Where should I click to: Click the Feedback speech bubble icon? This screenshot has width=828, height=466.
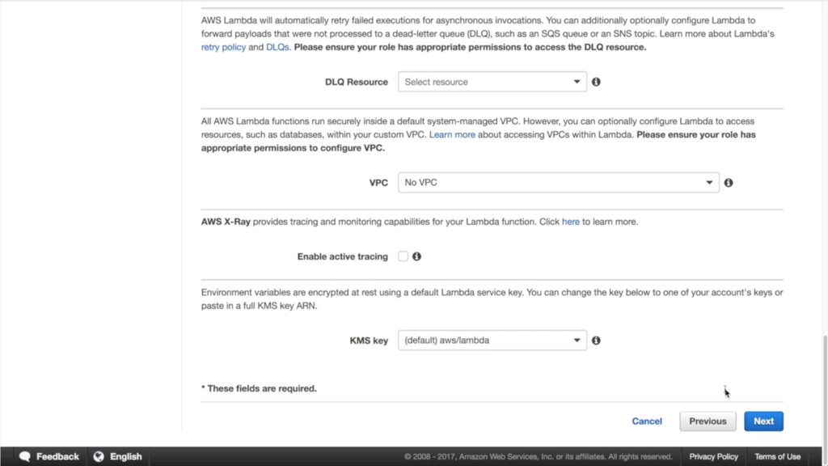point(25,456)
